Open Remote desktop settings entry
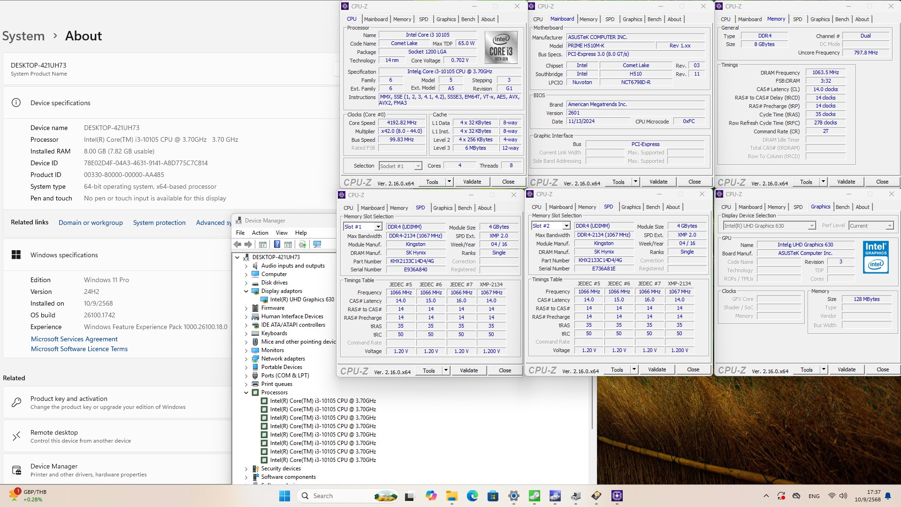The height and width of the screenshot is (507, 901). pos(117,436)
